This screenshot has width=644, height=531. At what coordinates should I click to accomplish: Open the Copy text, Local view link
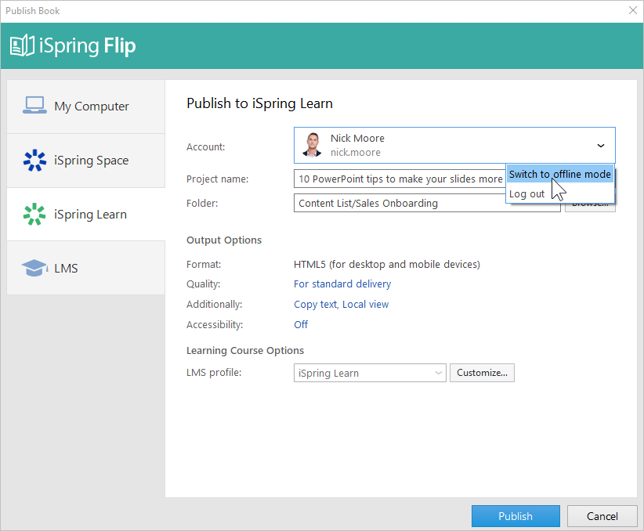click(341, 305)
